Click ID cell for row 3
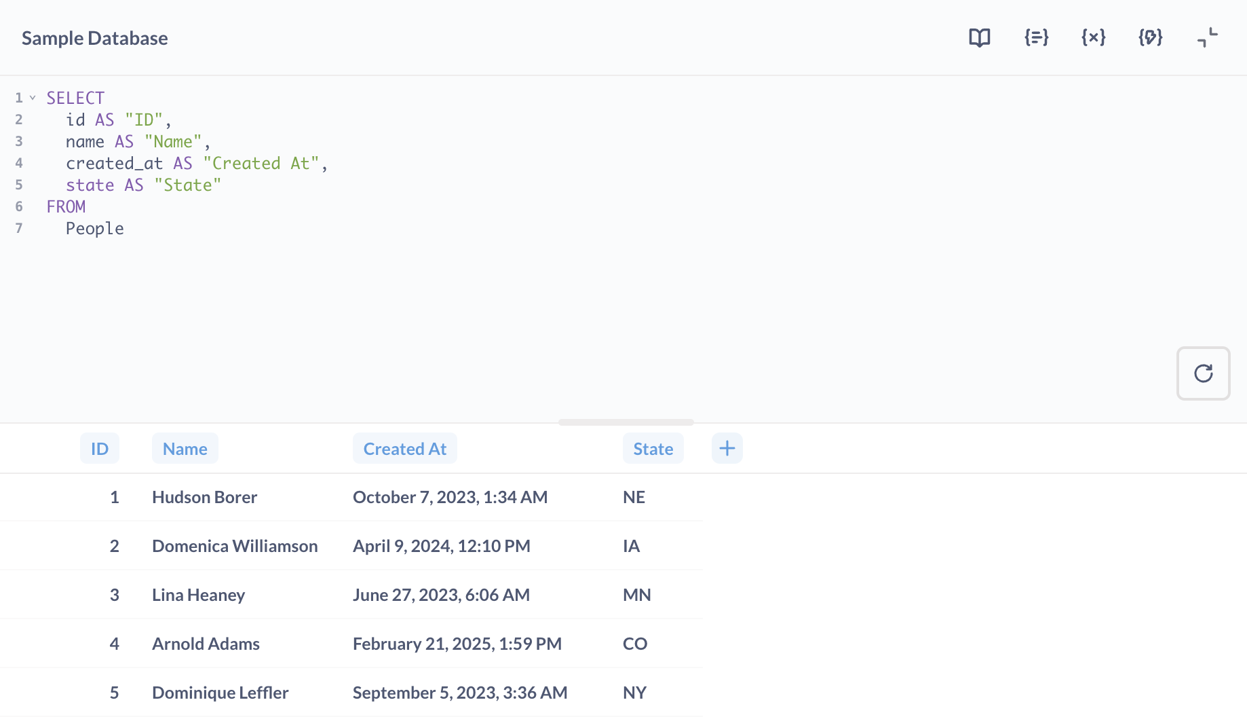The height and width of the screenshot is (717, 1247). coord(114,595)
